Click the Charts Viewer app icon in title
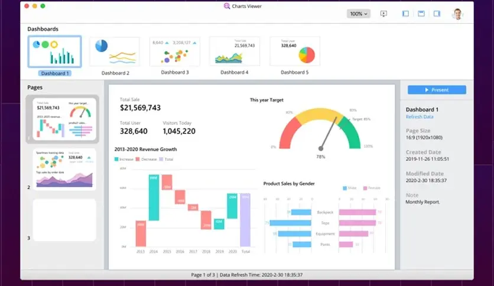494x286 pixels. 227,6
